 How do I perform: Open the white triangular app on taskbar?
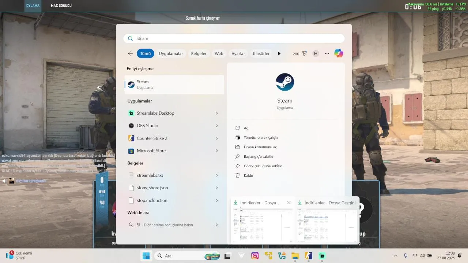coord(241,256)
